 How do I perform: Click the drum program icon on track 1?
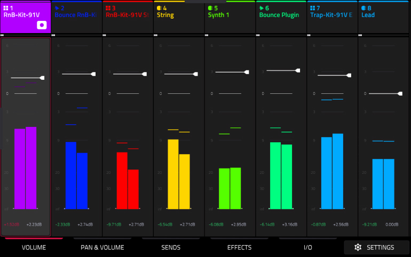pyautogui.click(x=6, y=8)
